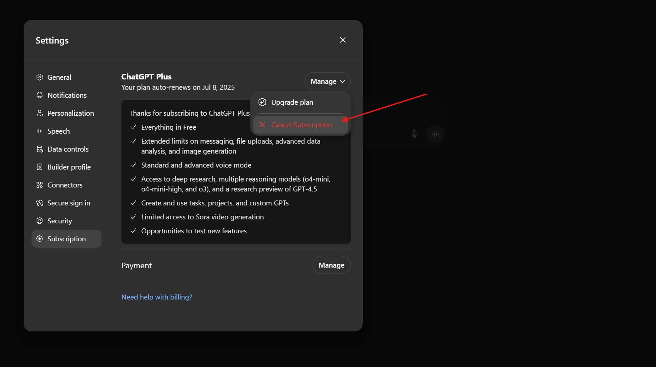Select Upgrade plan from the menu
656x367 pixels.
(292, 102)
